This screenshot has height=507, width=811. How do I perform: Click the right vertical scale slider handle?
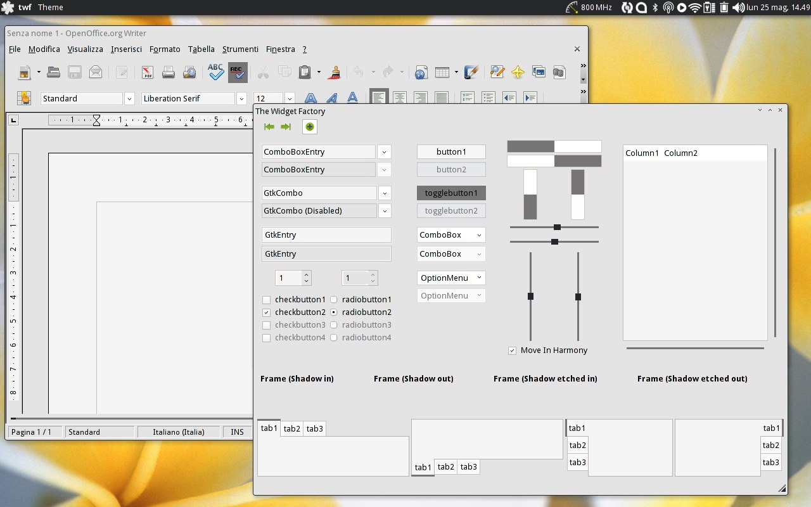coord(578,297)
